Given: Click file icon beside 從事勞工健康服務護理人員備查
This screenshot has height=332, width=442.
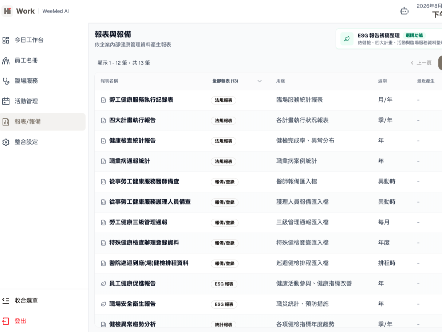Looking at the screenshot, I should click(x=103, y=202).
